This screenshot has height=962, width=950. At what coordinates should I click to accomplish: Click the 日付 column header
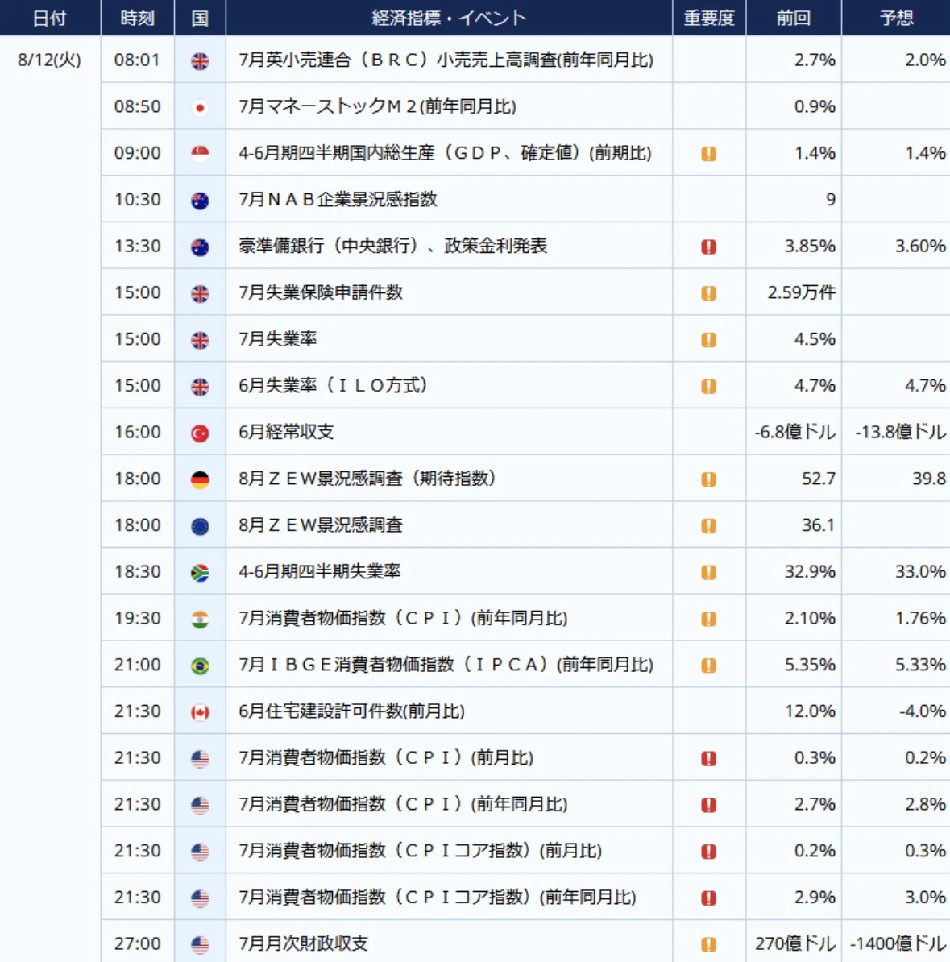point(50,18)
